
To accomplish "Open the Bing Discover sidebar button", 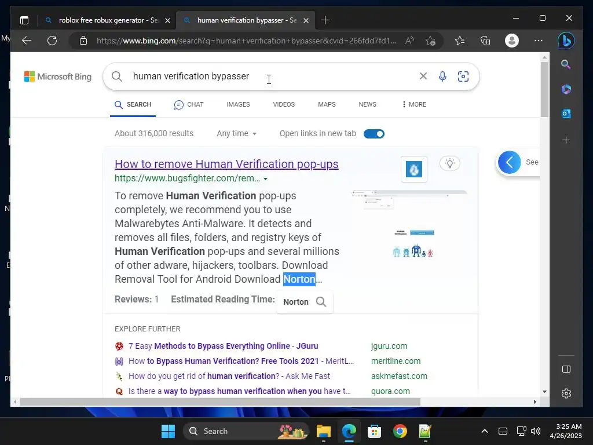I will (x=566, y=41).
